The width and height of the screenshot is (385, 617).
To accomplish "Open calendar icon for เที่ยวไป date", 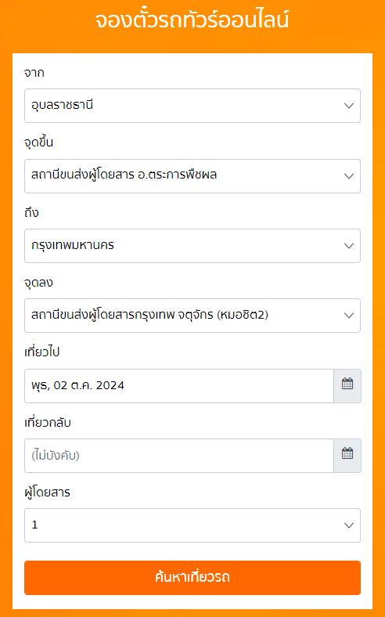I will pyautogui.click(x=347, y=385).
